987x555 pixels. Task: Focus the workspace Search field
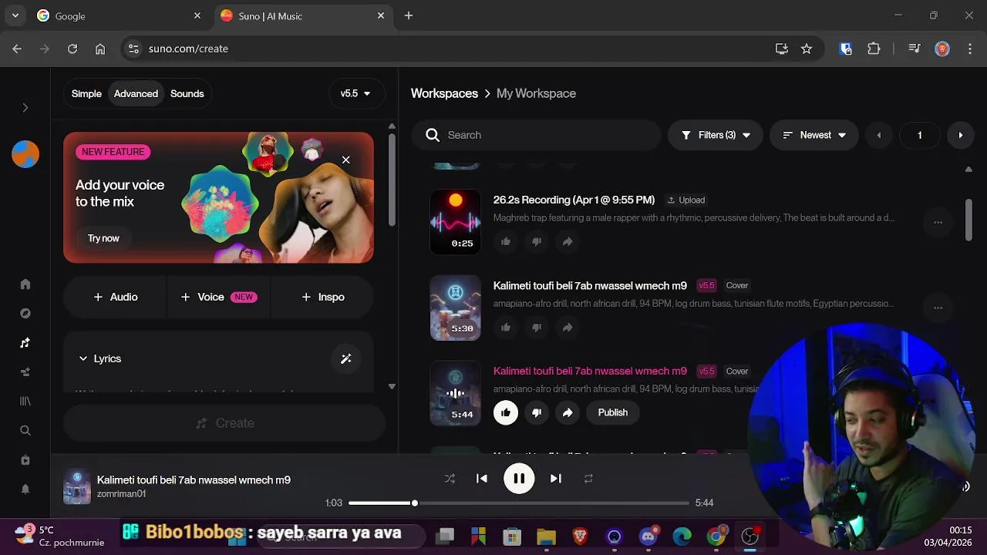click(x=537, y=135)
